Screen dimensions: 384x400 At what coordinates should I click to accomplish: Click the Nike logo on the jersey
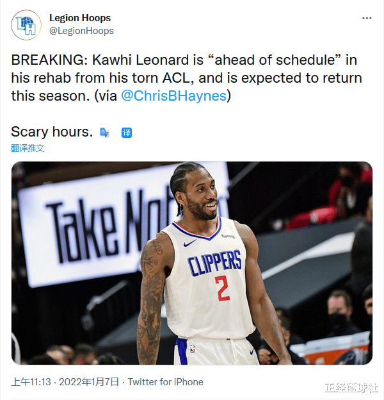click(189, 244)
